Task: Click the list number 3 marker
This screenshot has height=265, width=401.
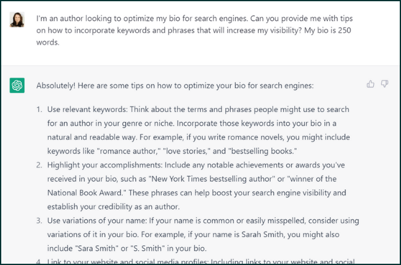Action: click(x=39, y=220)
